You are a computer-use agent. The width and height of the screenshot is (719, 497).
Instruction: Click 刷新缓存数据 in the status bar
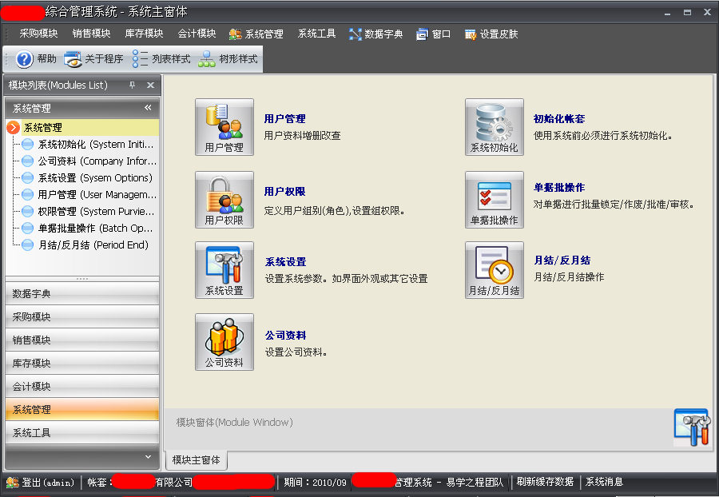(544, 482)
